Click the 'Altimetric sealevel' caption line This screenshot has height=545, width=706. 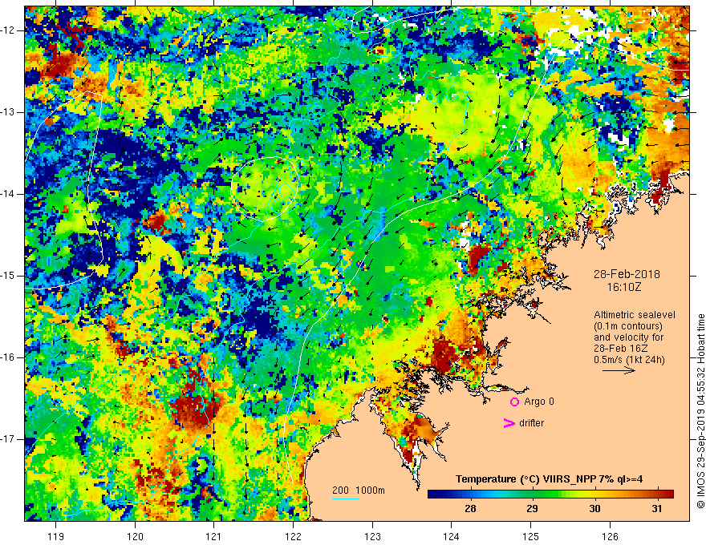635,315
